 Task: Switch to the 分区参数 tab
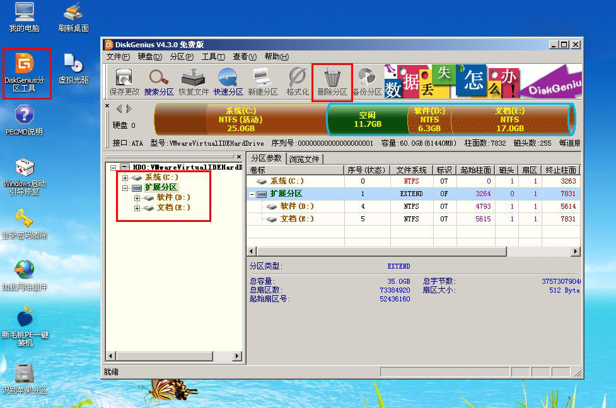click(x=266, y=158)
